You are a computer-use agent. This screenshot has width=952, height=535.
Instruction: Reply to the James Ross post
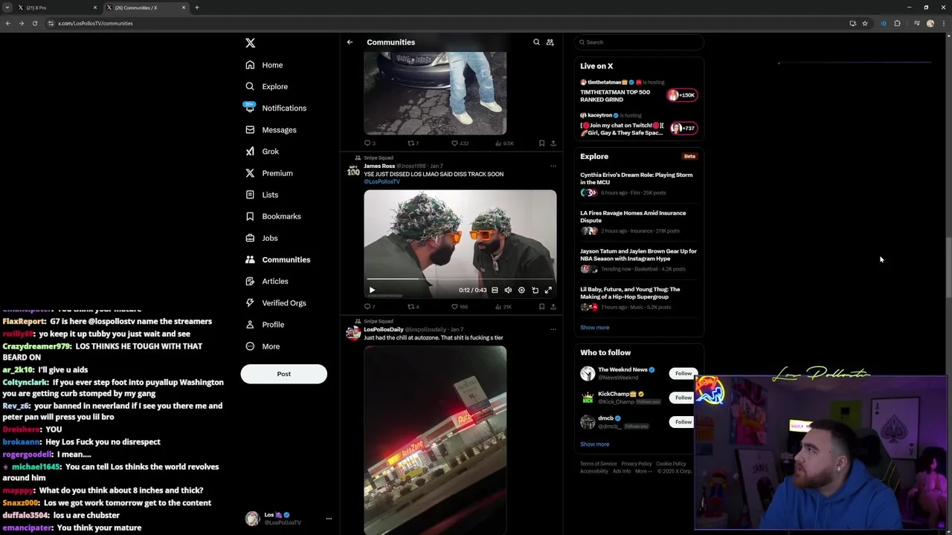[369, 307]
